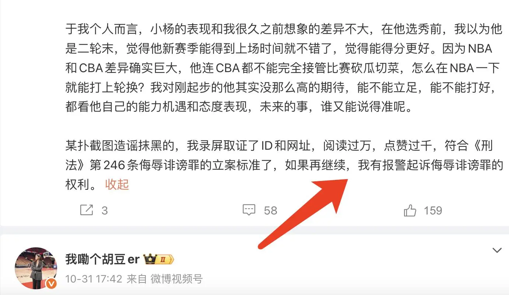The width and height of the screenshot is (509, 295).
Task: Follow the 微博视频号 source link
Action: point(176,279)
